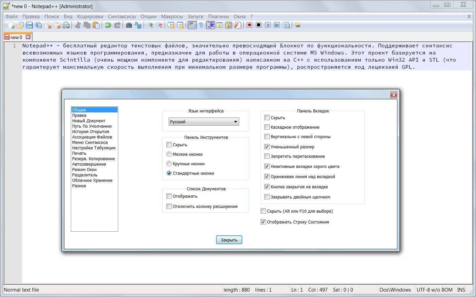This screenshot has width=476, height=297.
Task: Toggle Show All Characters pilcrow icon
Action: 201,25
